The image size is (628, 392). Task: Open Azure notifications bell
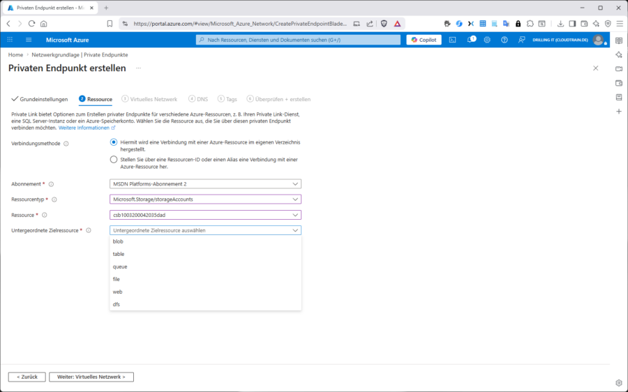(x=471, y=40)
